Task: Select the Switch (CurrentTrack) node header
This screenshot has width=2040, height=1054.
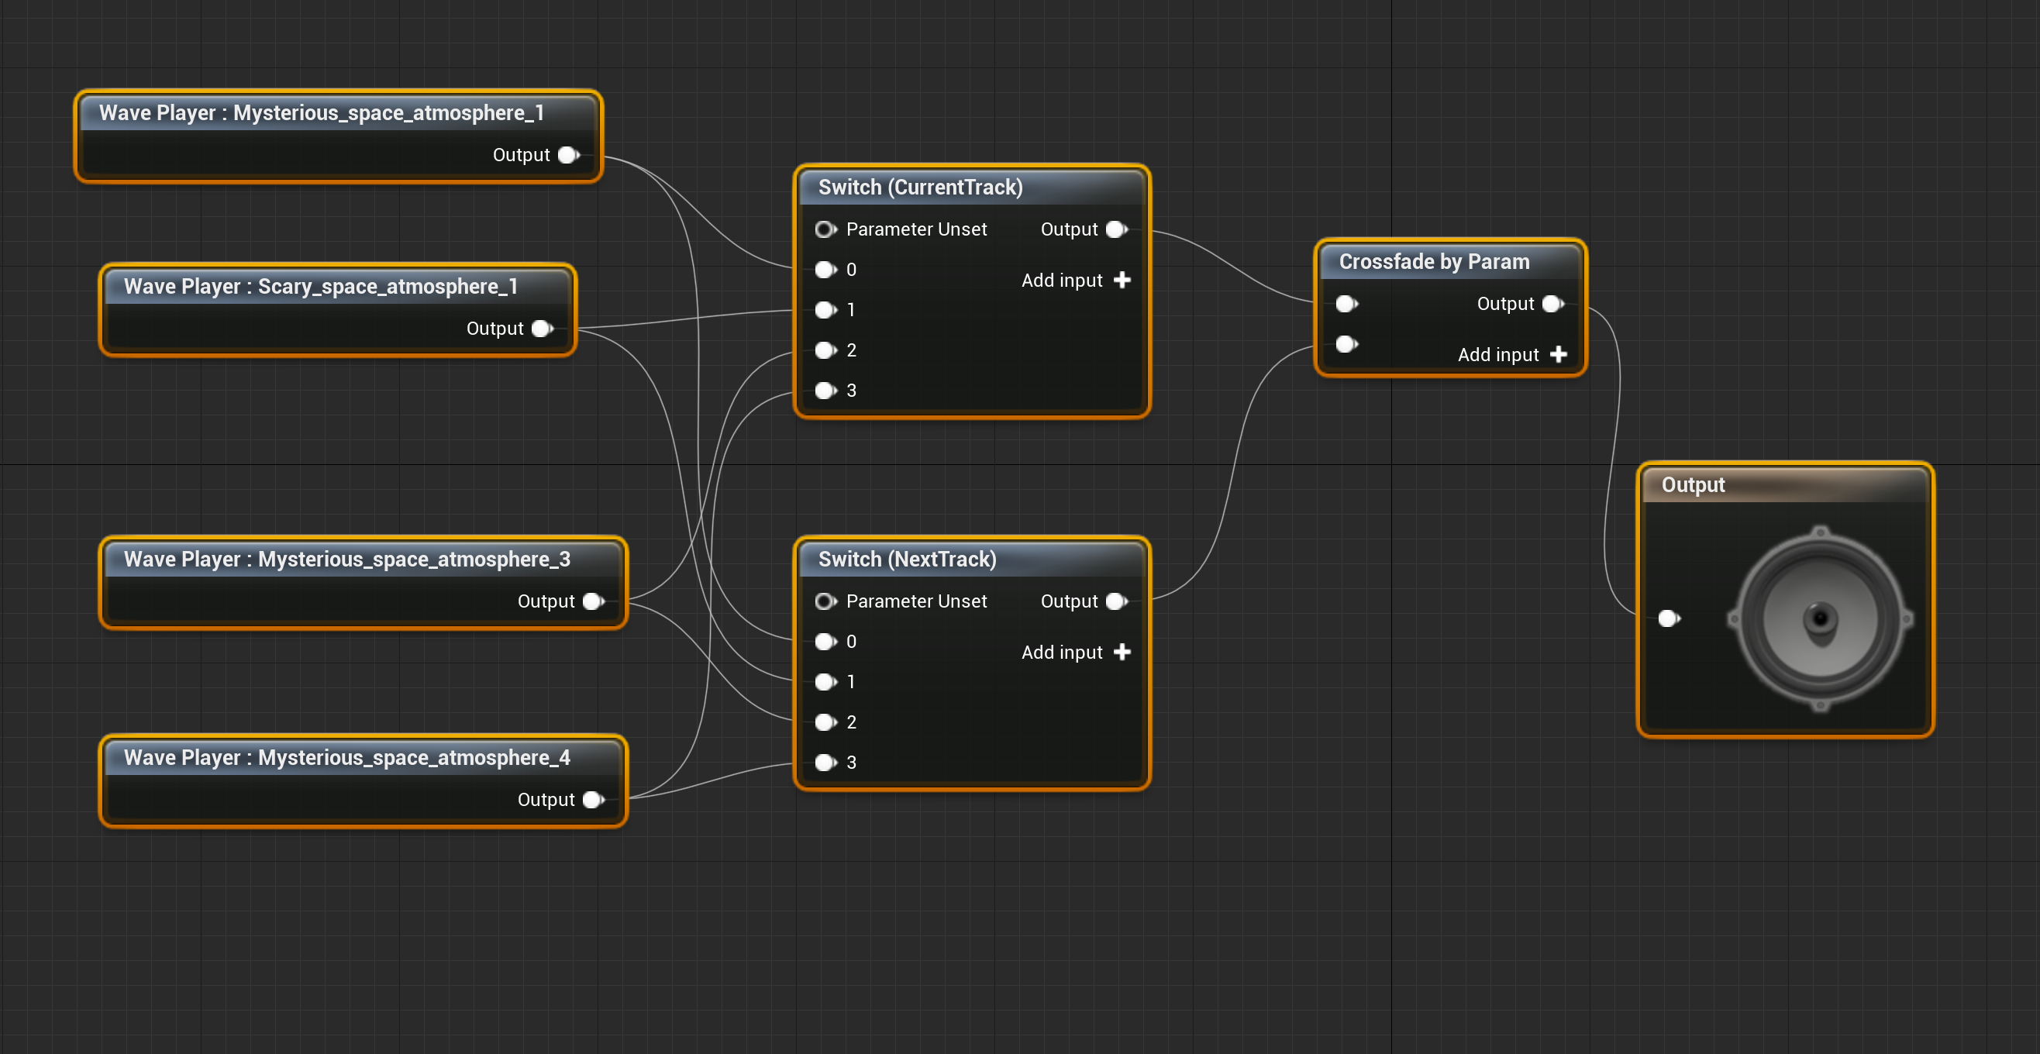Action: pos(920,187)
